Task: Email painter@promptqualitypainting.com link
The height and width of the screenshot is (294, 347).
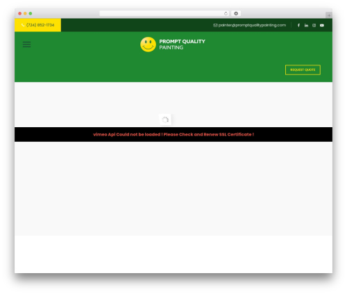Action: 252,25
